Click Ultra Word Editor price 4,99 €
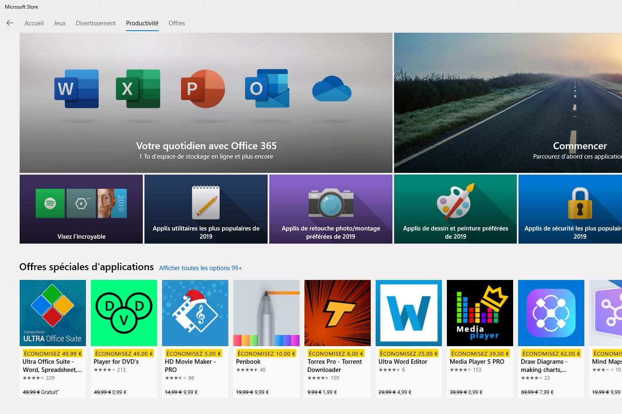 404,392
